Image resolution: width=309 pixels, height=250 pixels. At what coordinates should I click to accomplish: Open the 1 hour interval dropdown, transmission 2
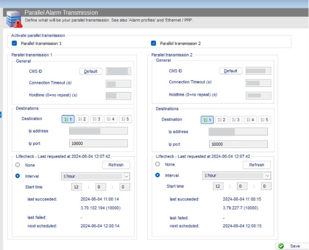click(x=236, y=176)
